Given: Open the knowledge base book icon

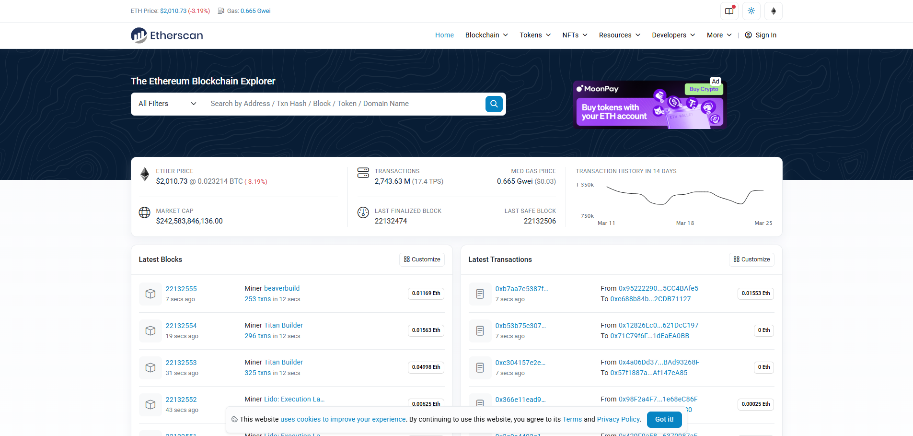Looking at the screenshot, I should [728, 11].
